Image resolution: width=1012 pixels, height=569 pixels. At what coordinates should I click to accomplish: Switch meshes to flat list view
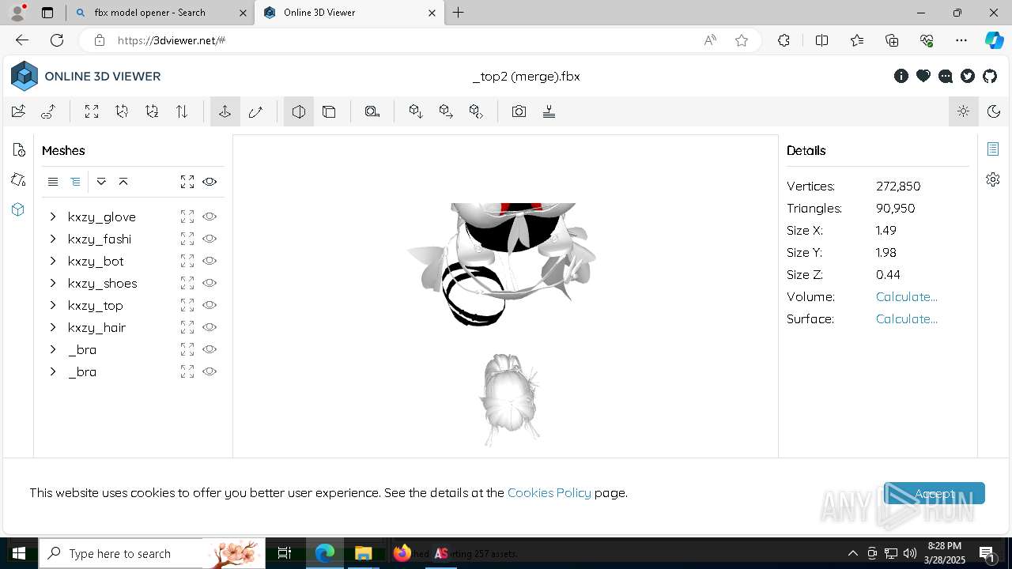point(53,182)
